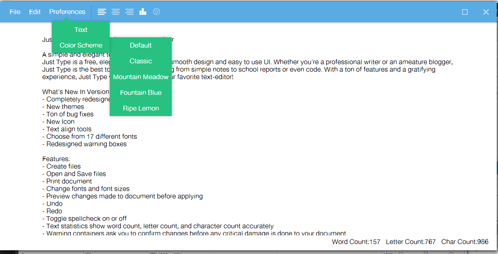Select the Ripe Lemon theme
Image resolution: width=498 pixels, height=254 pixels.
141,108
